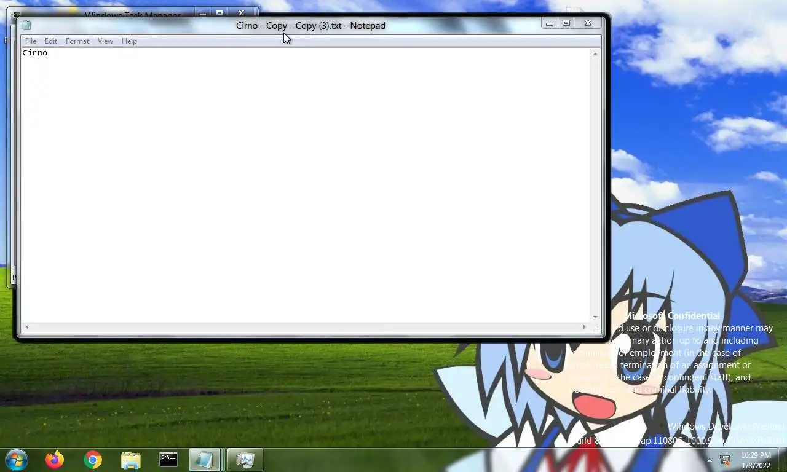Click the network tray icon

pos(726,460)
